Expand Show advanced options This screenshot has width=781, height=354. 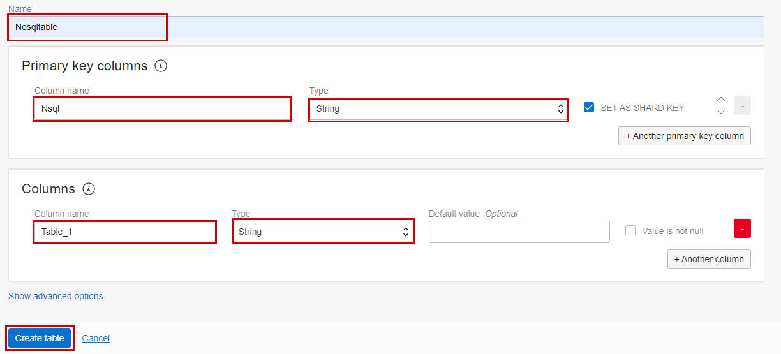click(x=56, y=296)
